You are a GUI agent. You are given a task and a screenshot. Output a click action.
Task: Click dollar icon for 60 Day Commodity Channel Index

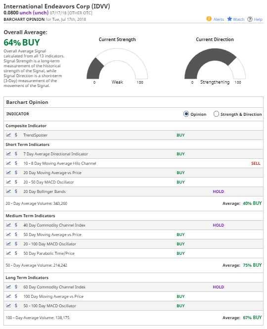pos(16,287)
